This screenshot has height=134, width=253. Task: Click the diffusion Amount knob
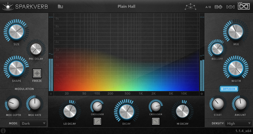pos(240,104)
